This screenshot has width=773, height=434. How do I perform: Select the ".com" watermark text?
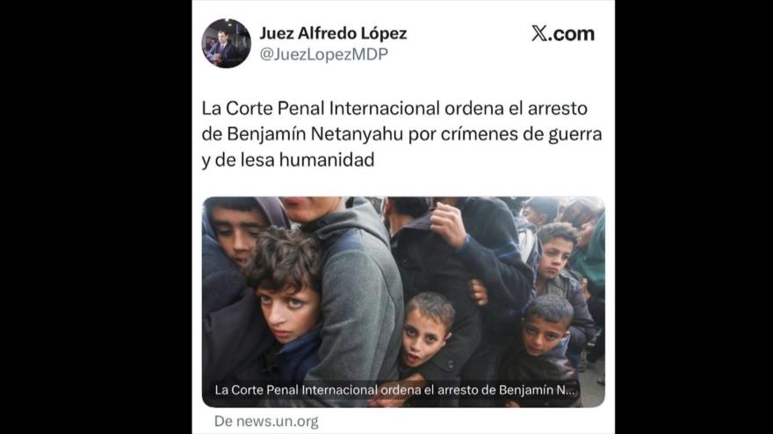tap(571, 33)
